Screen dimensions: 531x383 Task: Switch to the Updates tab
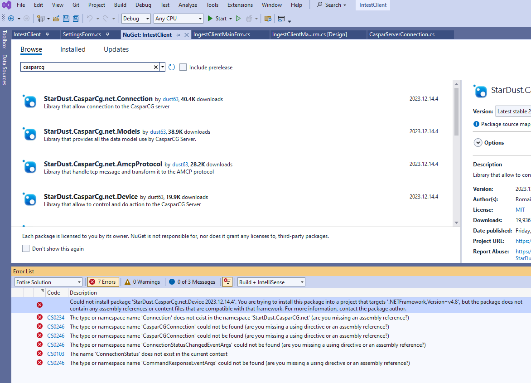coord(116,49)
